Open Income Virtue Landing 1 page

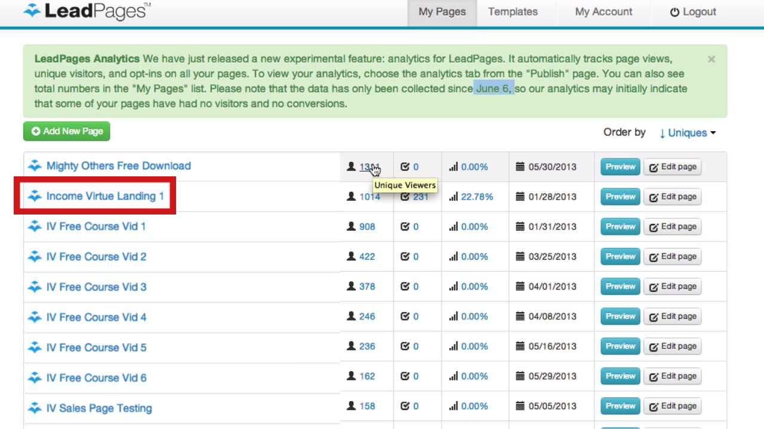coord(105,196)
